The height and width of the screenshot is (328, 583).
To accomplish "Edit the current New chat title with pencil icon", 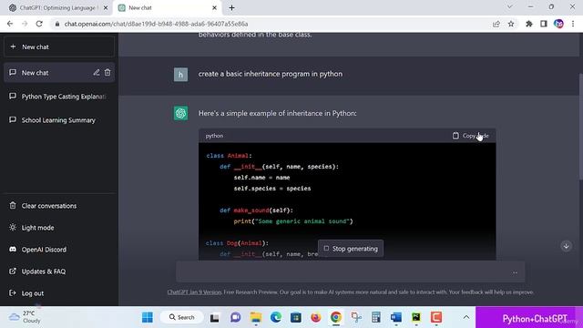I will coord(97,73).
